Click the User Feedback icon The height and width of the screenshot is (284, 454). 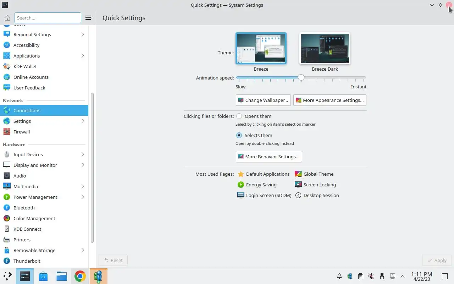[6, 88]
